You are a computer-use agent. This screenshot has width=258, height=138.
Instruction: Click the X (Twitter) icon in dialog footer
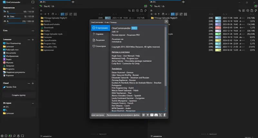[x=160, y=115]
